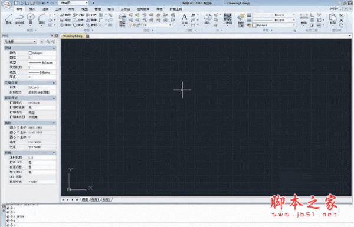Close the properties panel

pos(57,35)
